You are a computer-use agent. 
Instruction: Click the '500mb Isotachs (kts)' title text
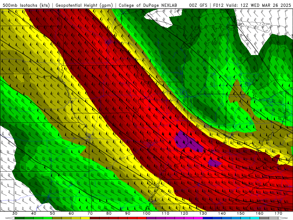click(x=26, y=5)
